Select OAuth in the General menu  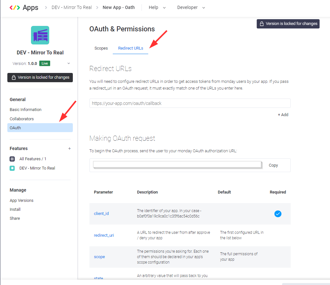[40, 128]
